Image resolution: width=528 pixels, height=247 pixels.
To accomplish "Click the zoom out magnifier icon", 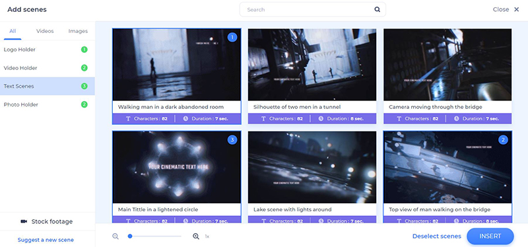I will (x=115, y=236).
